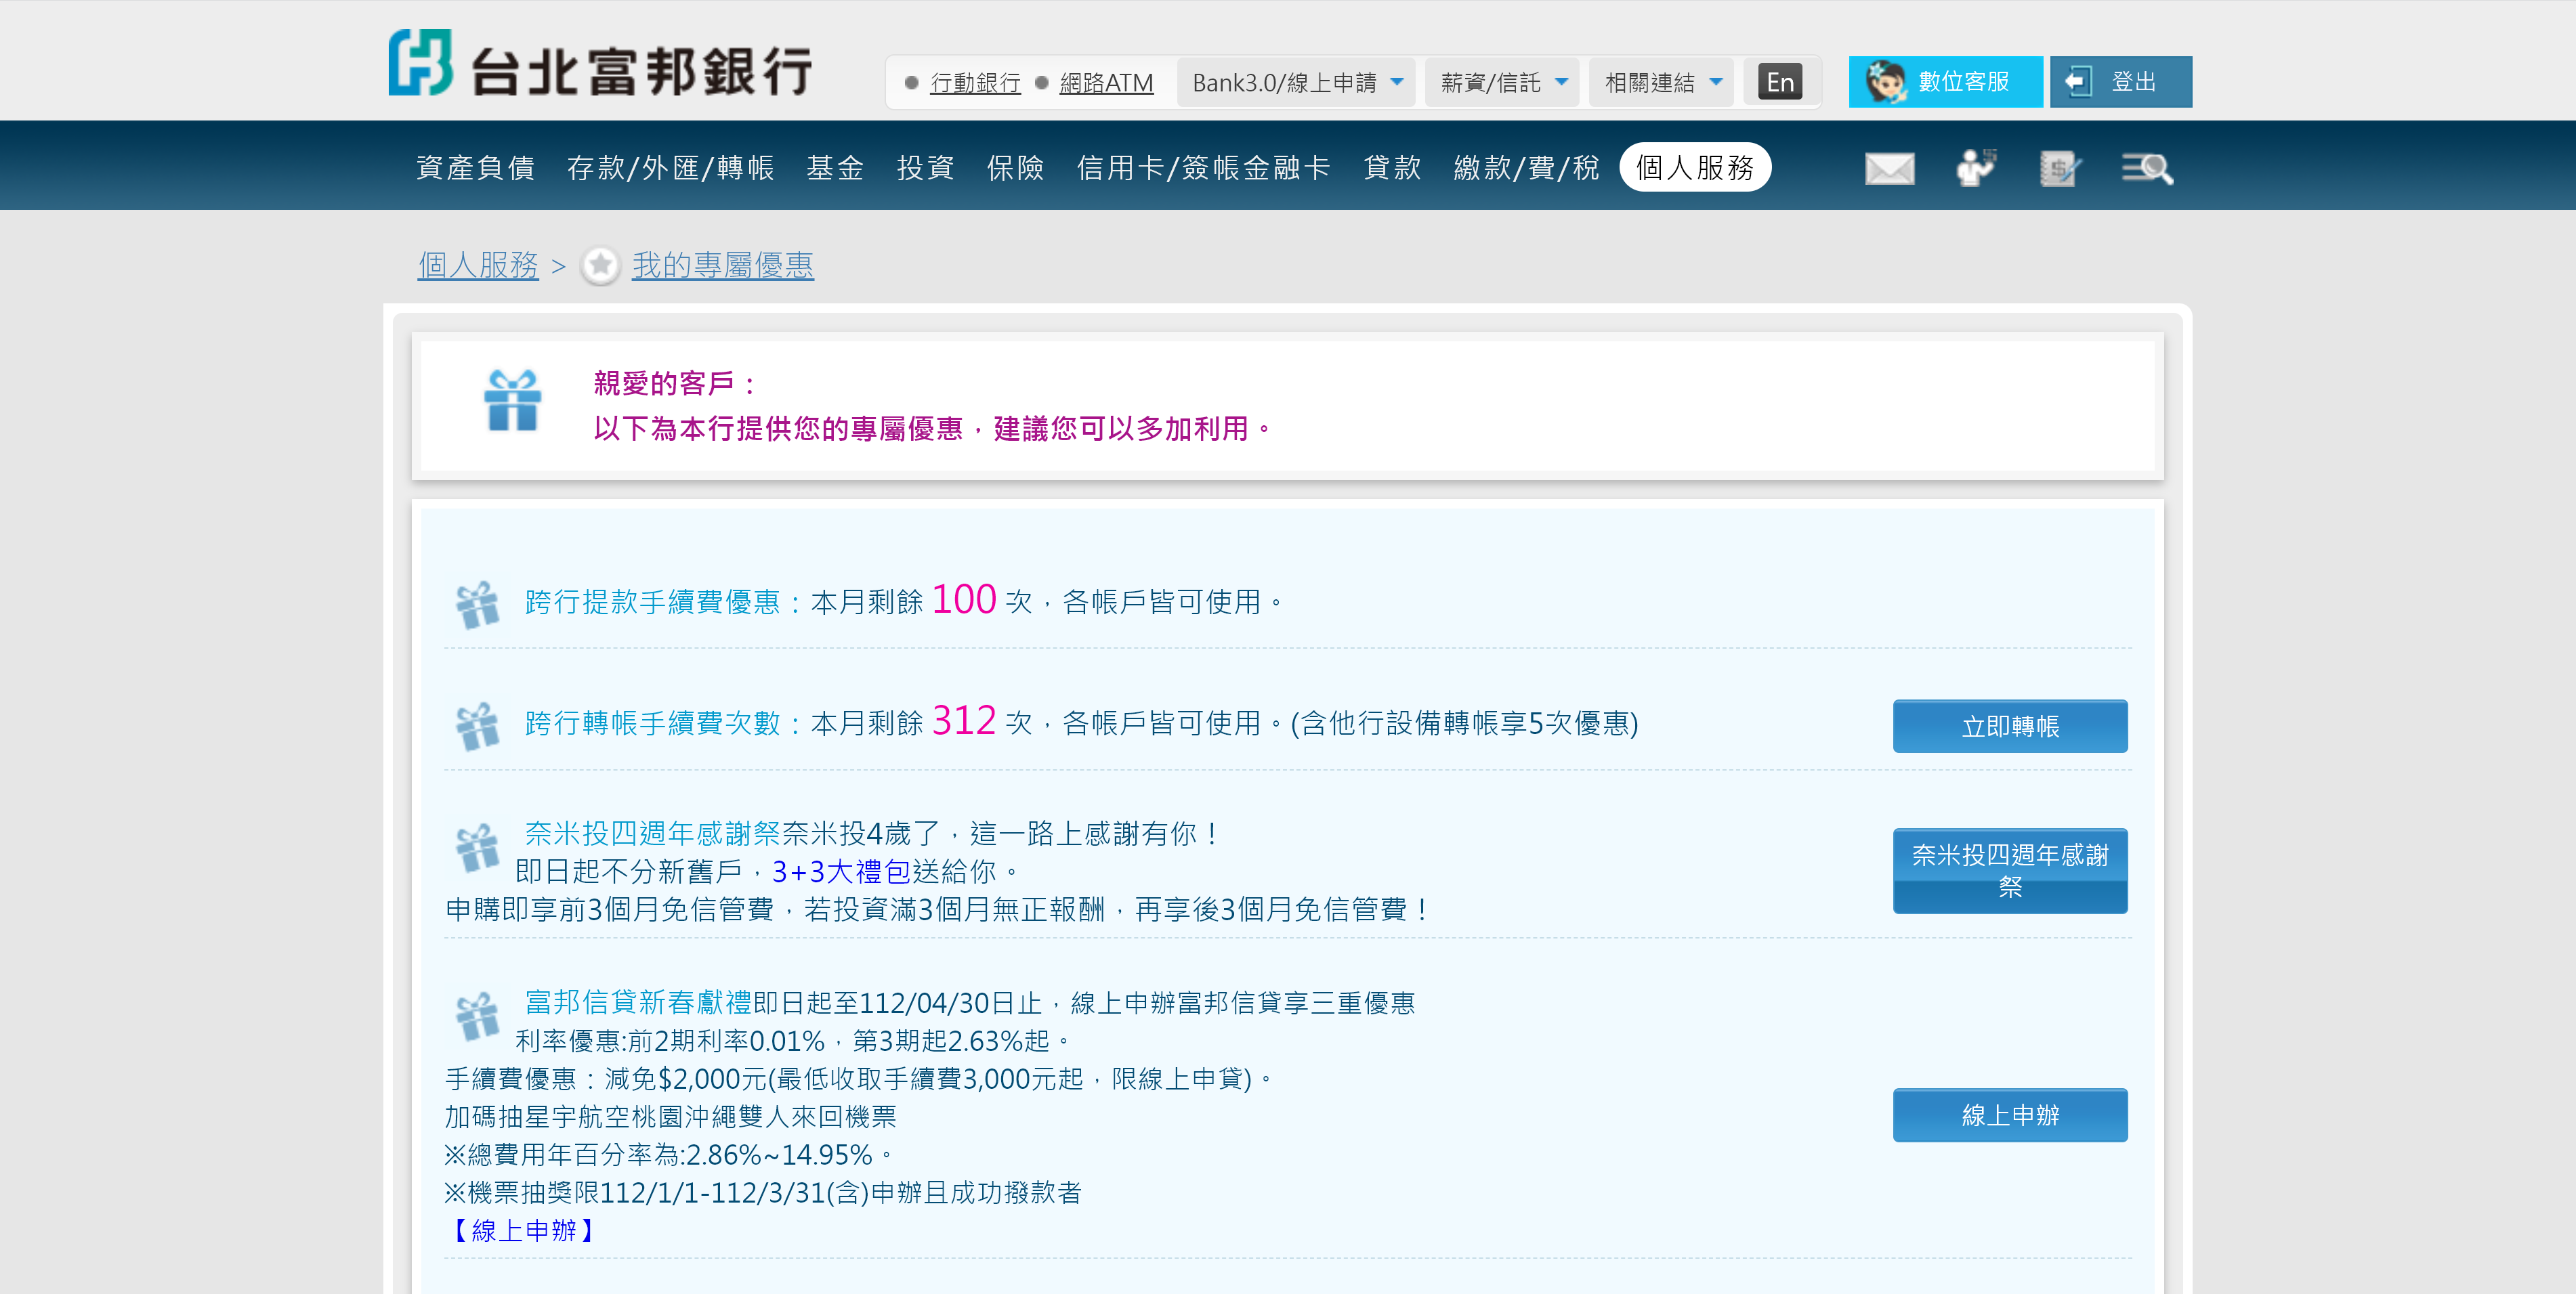The image size is (2576, 1294).
Task: Click the logout arrow icon
Action: point(2078,82)
